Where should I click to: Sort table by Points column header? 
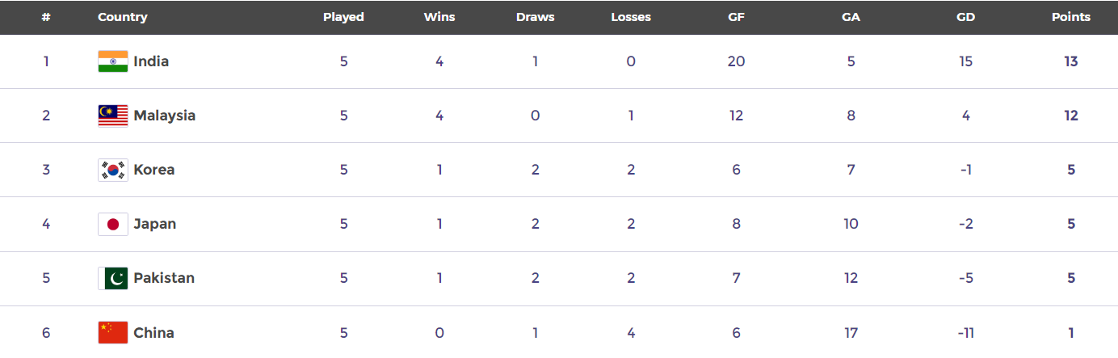click(1071, 17)
